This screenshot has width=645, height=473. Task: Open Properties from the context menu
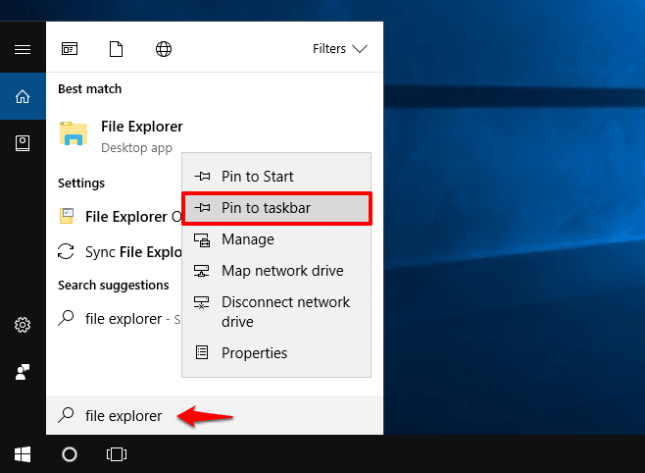pyautogui.click(x=254, y=353)
